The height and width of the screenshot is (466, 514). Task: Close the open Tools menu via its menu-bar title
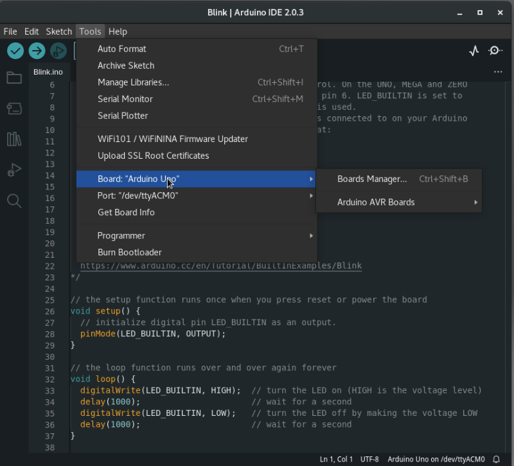[90, 31]
